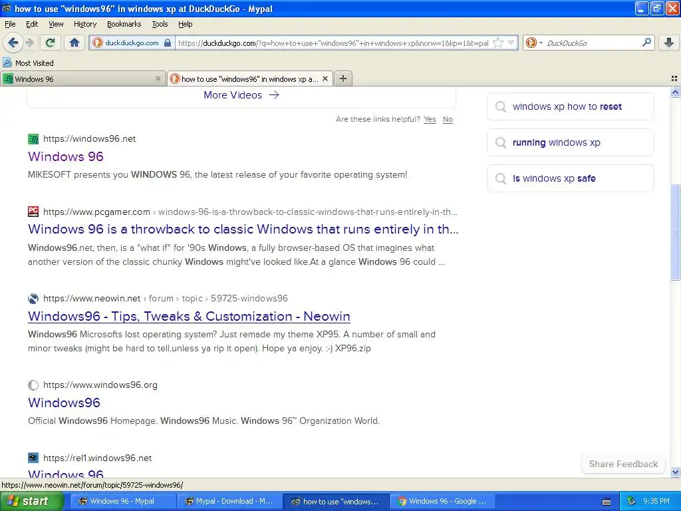Click the padlock site security icon
Image resolution: width=681 pixels, height=511 pixels.
(x=168, y=43)
